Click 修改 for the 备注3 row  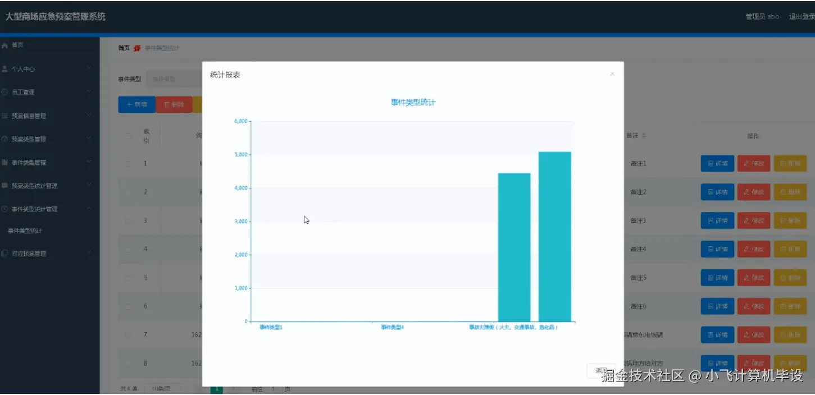point(754,221)
